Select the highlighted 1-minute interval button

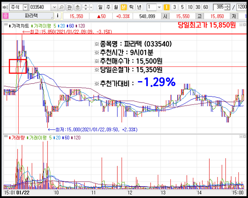(166, 7)
